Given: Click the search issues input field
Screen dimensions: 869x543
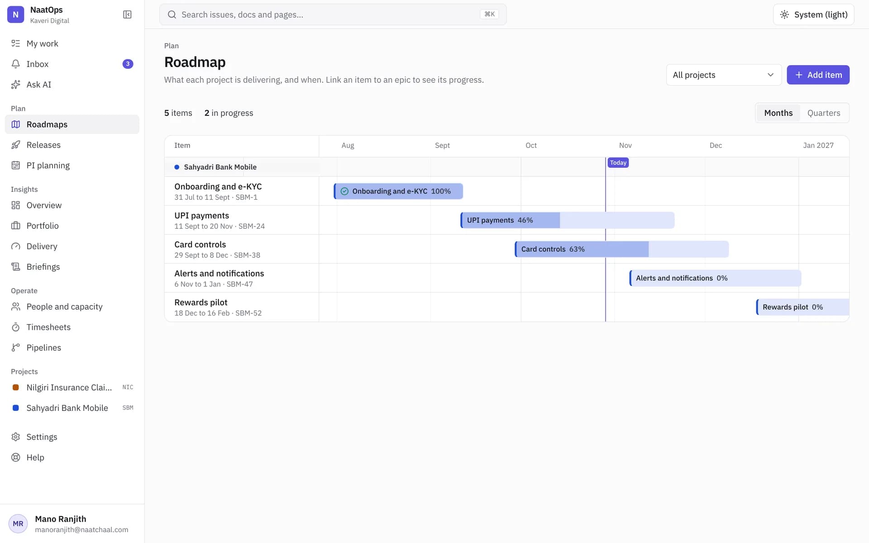Looking at the screenshot, I should click(333, 14).
